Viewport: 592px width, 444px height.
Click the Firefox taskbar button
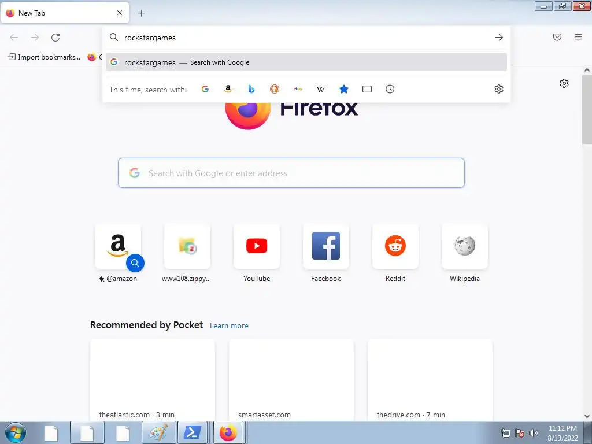pyautogui.click(x=228, y=432)
